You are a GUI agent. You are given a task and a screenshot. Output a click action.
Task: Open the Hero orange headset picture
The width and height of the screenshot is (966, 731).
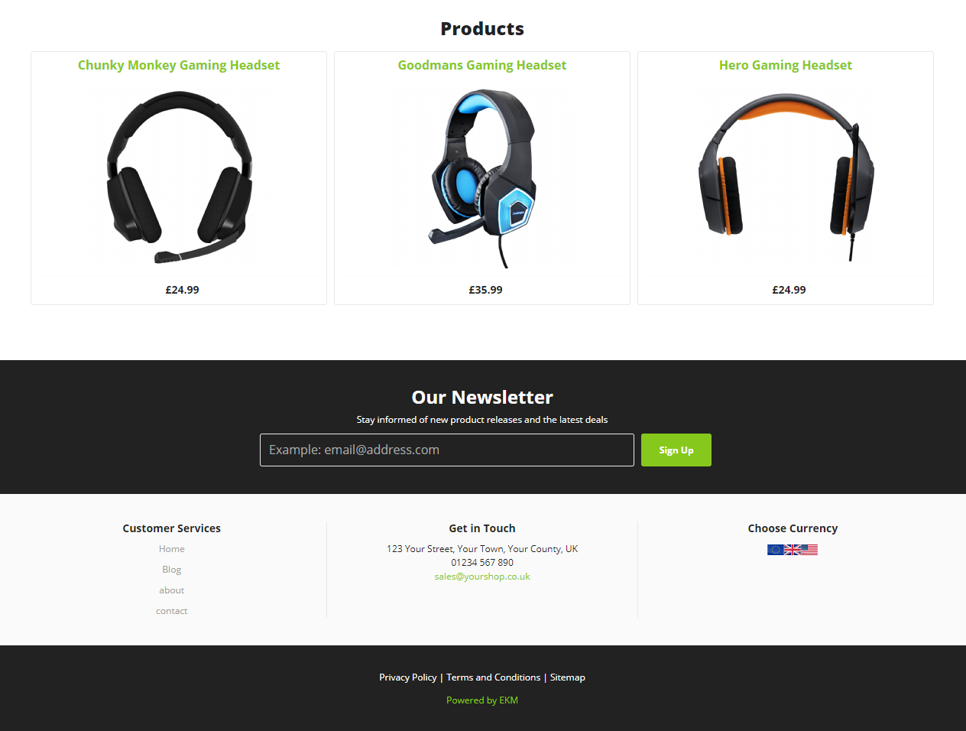(786, 175)
